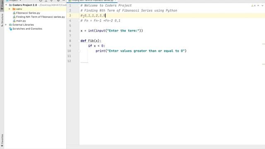
Task: Open main.py from project tree
Action: click(x=21, y=21)
